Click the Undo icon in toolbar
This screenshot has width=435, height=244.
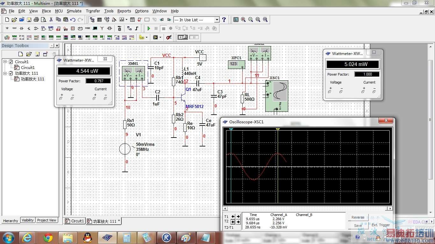pos(73,20)
